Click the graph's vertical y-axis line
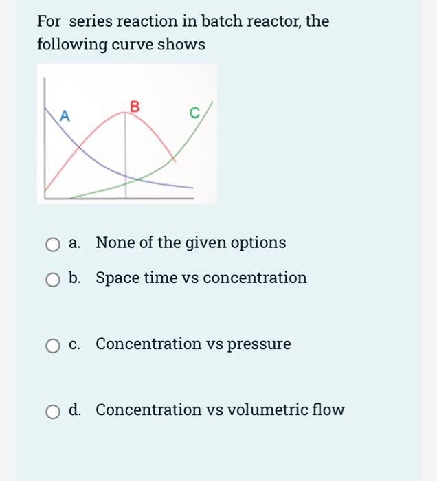This screenshot has width=437, height=481. click(45, 137)
